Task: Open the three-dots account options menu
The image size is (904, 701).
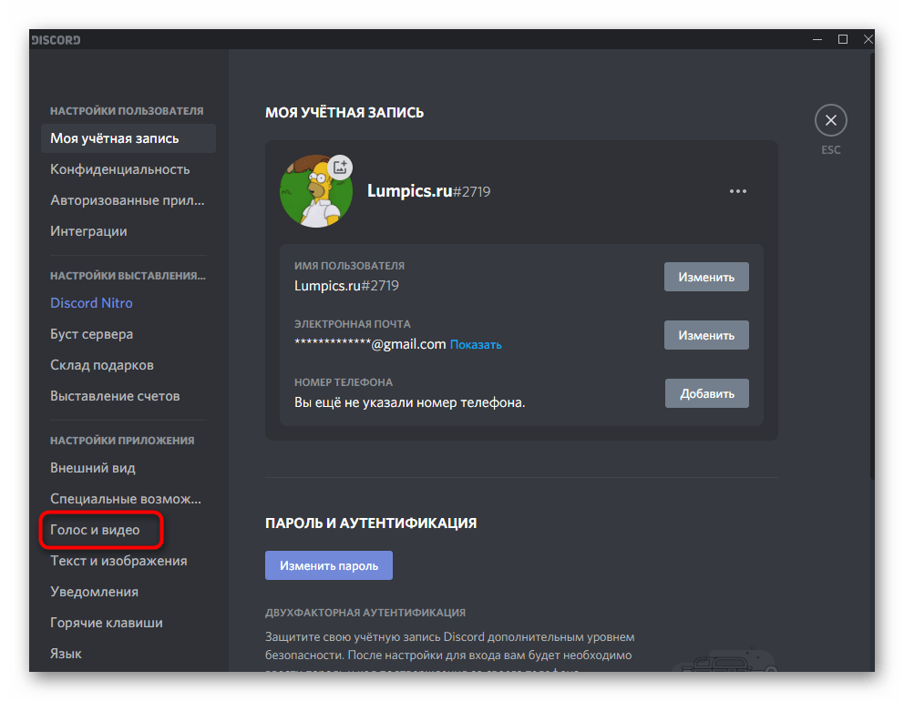Action: point(738,191)
